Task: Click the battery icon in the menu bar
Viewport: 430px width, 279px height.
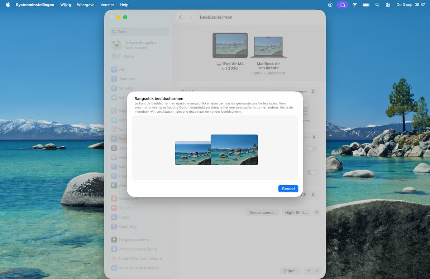Action: pyautogui.click(x=366, y=5)
